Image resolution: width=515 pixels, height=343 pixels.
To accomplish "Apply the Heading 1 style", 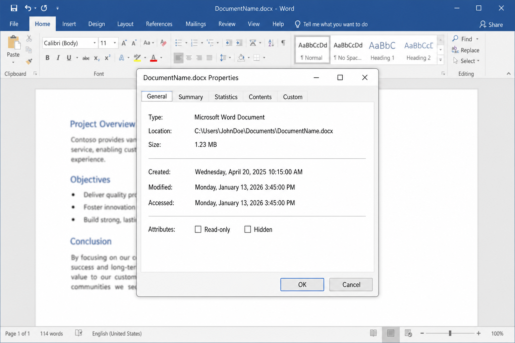I will click(x=382, y=50).
